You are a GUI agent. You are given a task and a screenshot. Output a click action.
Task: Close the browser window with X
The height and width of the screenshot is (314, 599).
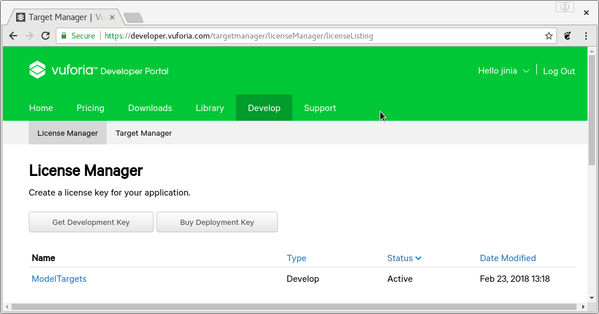[x=586, y=13]
